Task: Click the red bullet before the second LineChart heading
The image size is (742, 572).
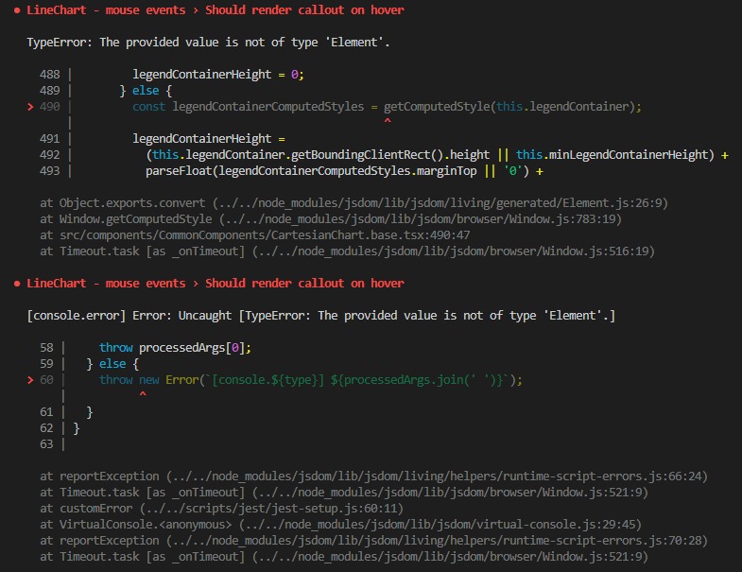Action: [x=17, y=284]
